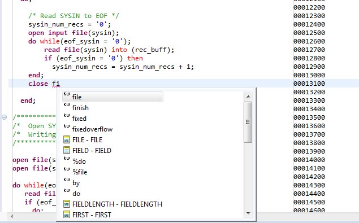359x223 pixels.
Task: Pick 'FIELDLENGTH - FIELDLENGTH' template entry
Action: pyautogui.click(x=117, y=204)
